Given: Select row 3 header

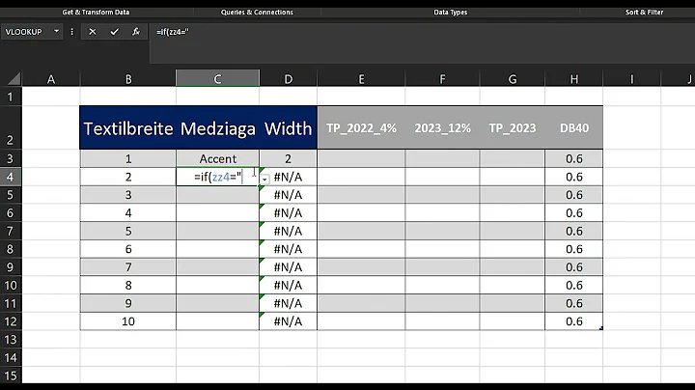Looking at the screenshot, I should tap(11, 158).
